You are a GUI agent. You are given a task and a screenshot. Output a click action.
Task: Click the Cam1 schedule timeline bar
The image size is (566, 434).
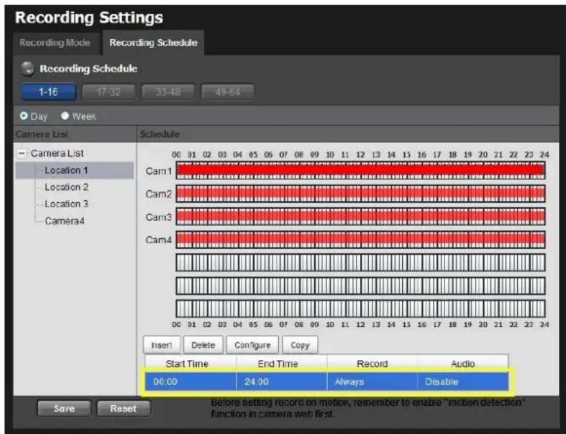click(360, 170)
